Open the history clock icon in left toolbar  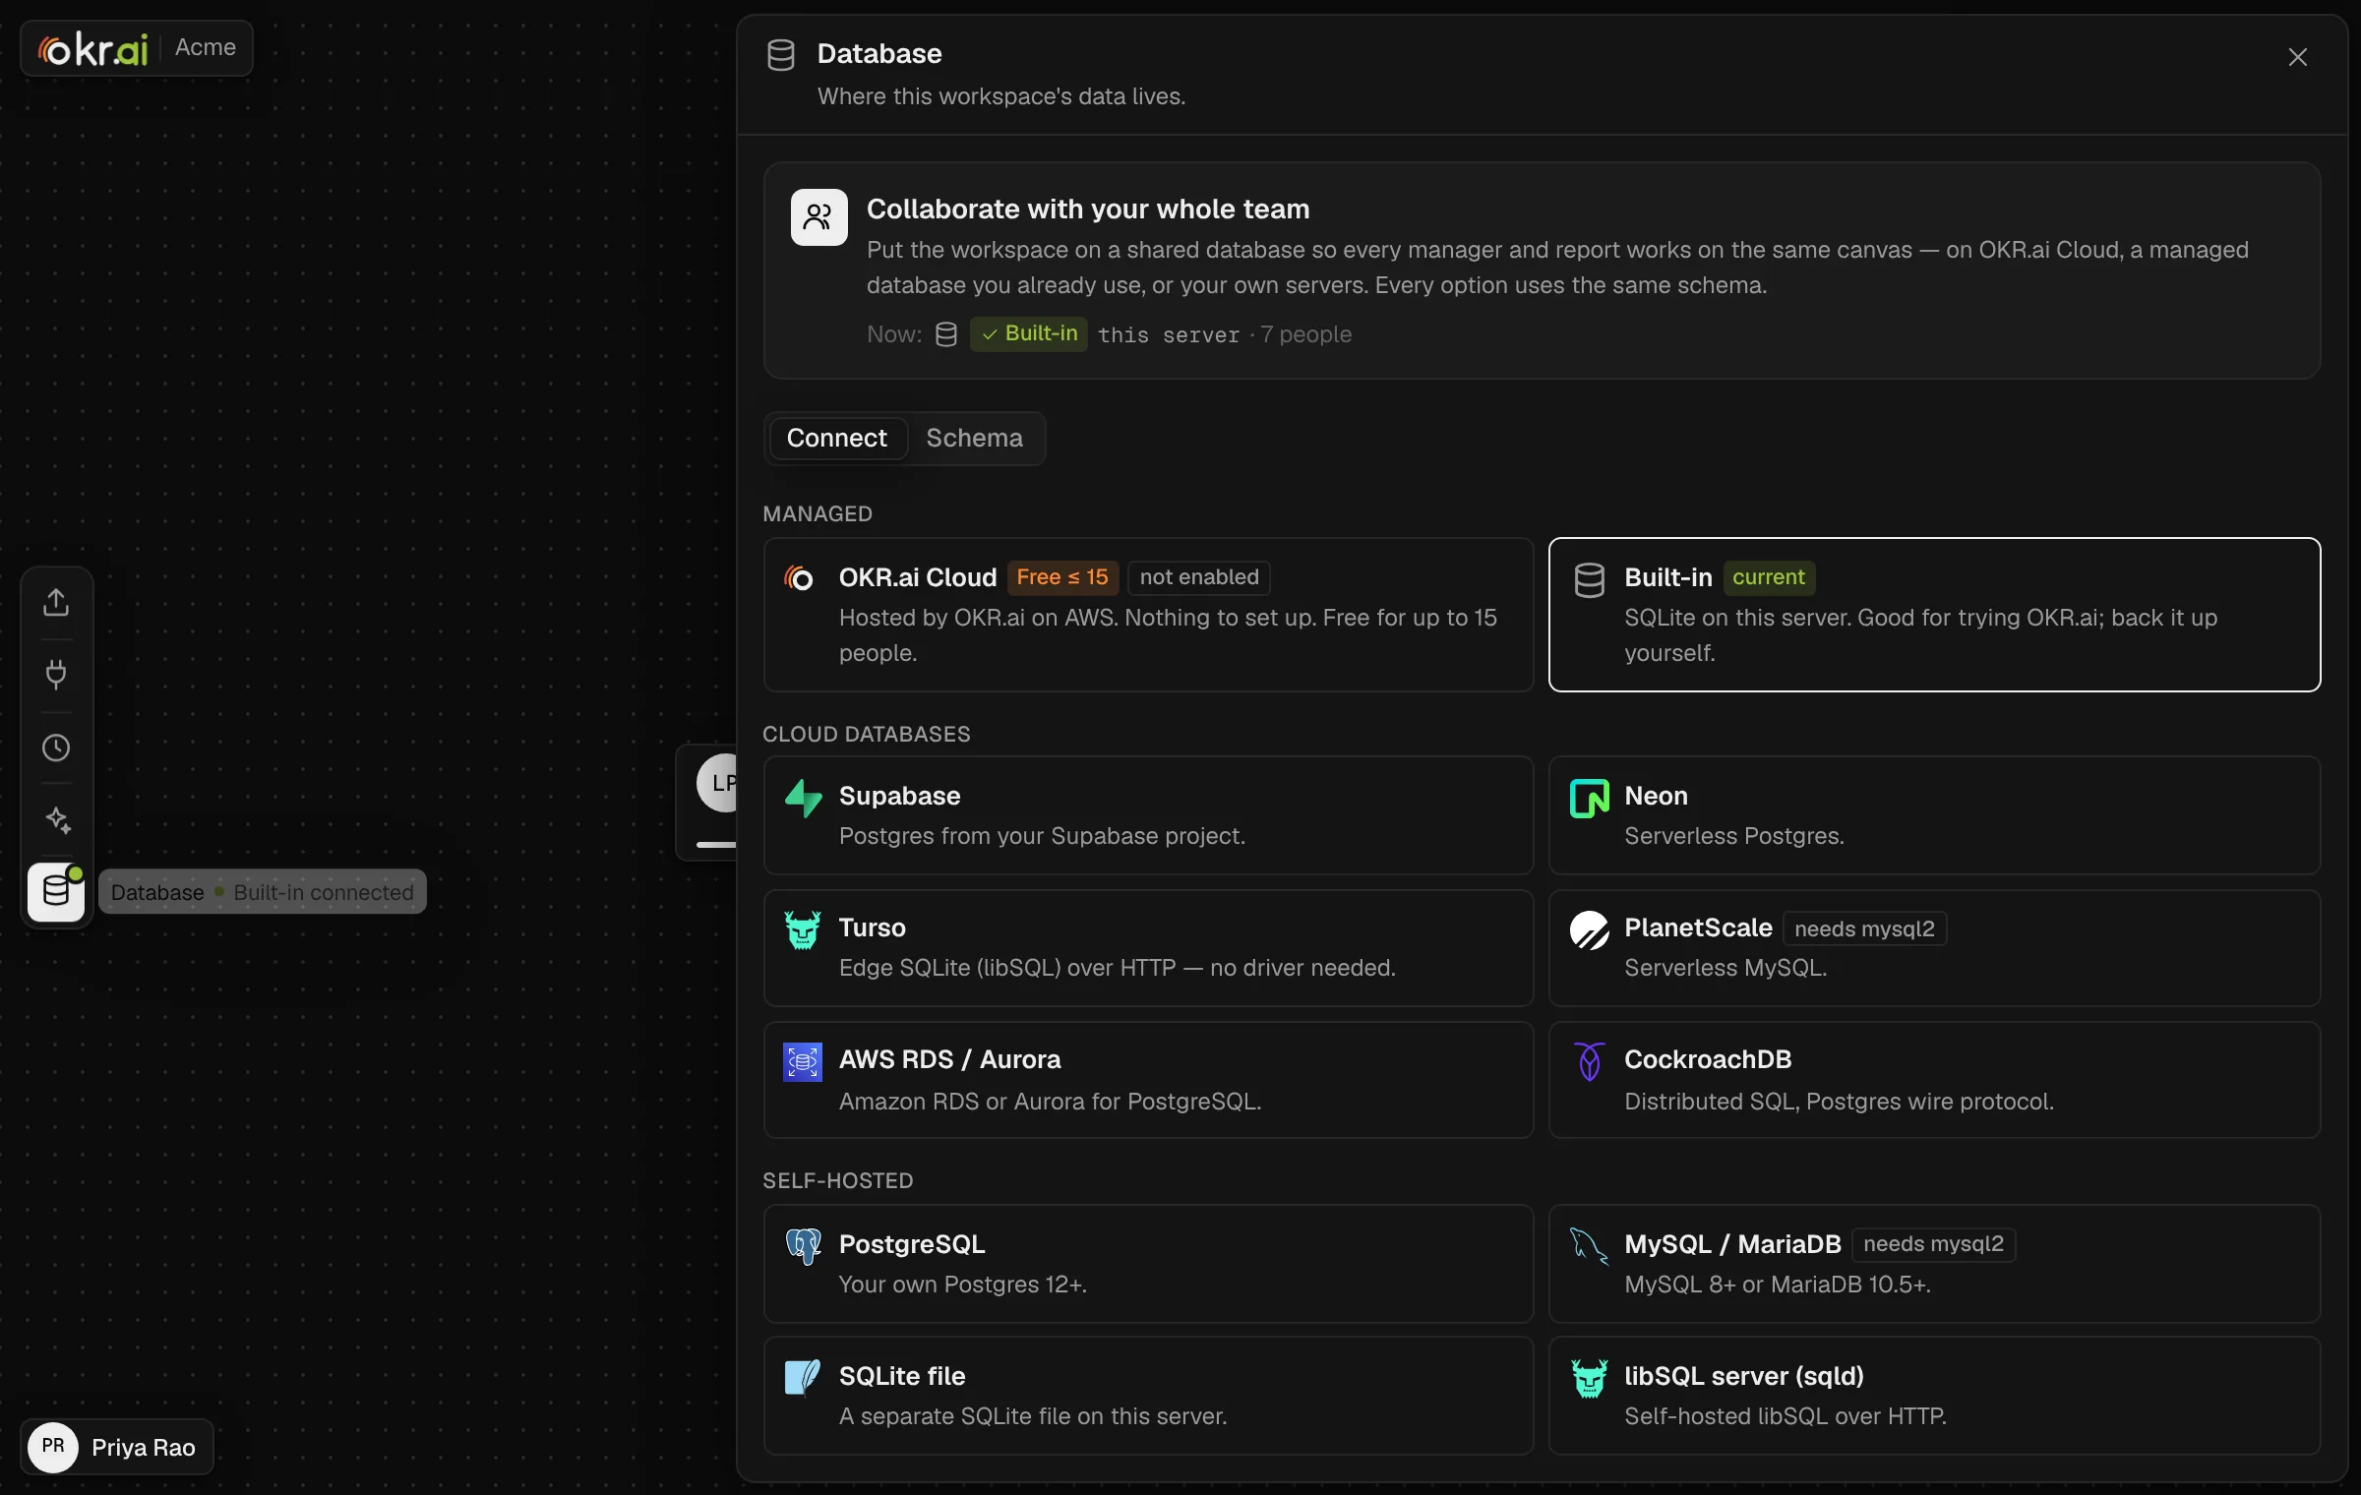tap(56, 747)
